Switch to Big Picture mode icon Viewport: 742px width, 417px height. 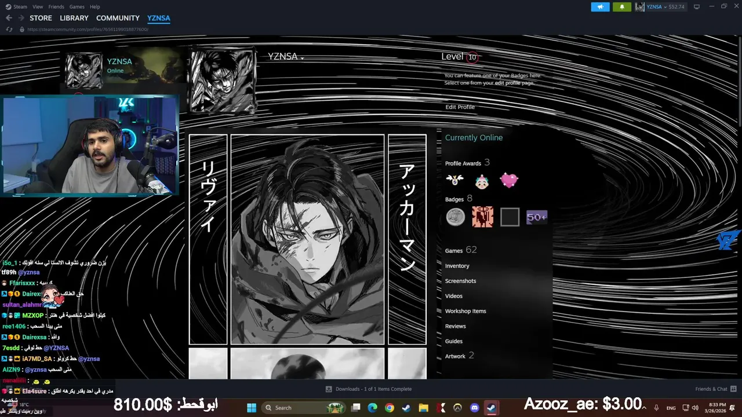point(697,6)
